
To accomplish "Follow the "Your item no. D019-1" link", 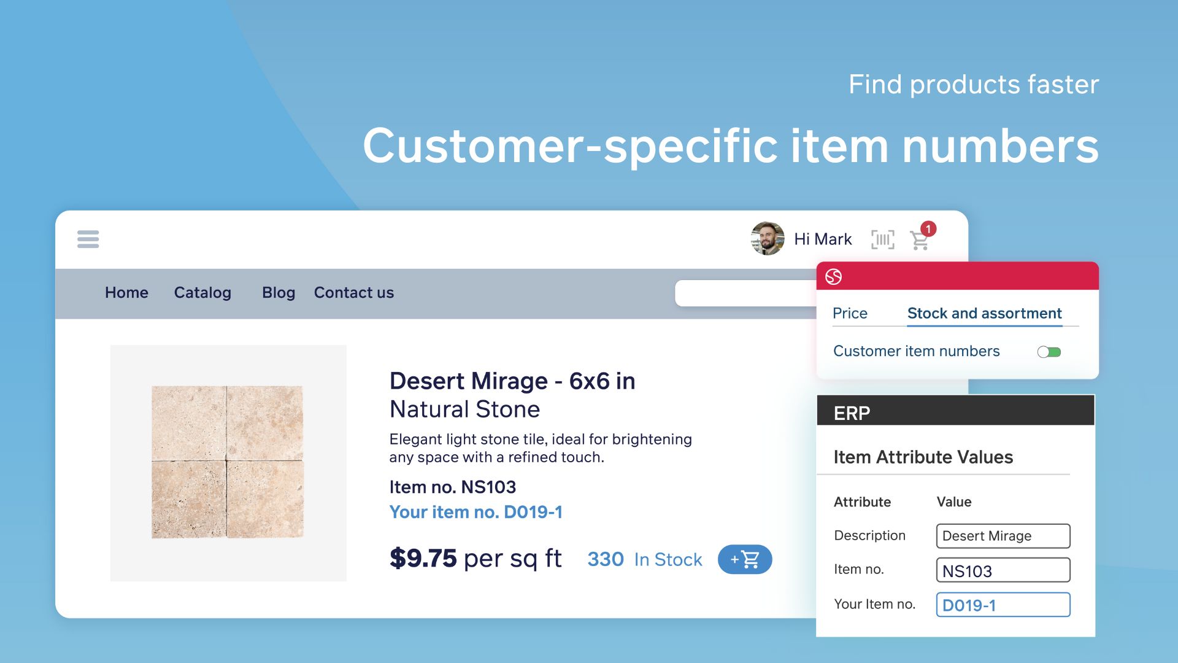I will click(477, 511).
